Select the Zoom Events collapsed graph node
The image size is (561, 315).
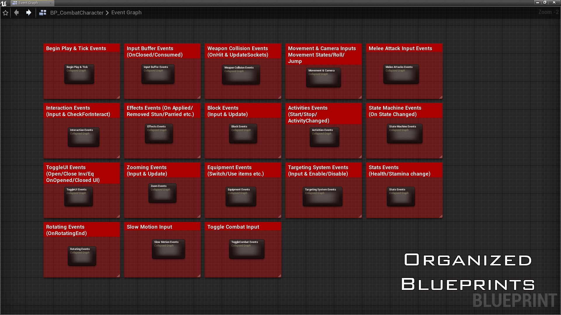(x=162, y=193)
